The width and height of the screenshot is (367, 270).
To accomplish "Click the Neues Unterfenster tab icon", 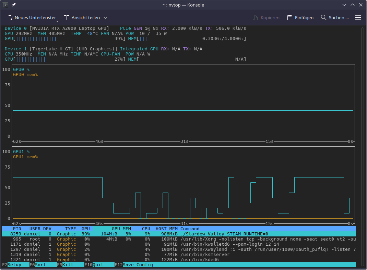I will tap(10, 17).
